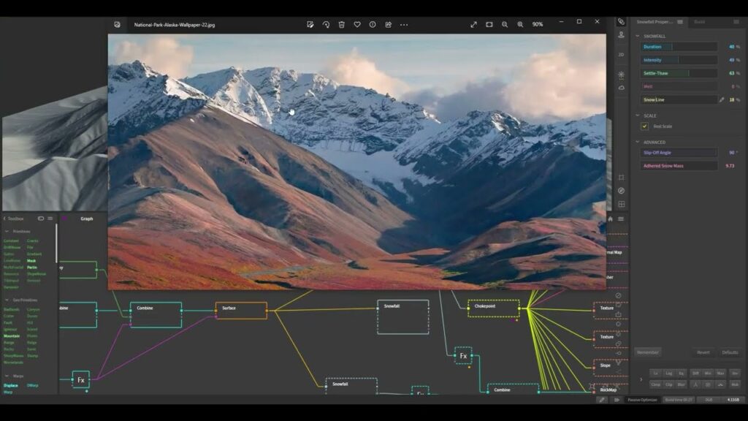Click the Snow Line eyedropper icon
The image size is (748, 421).
722,99
